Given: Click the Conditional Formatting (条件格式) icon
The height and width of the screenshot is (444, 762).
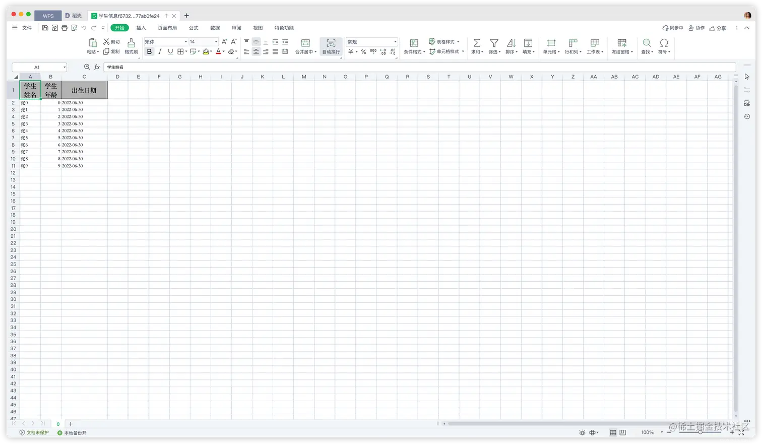Looking at the screenshot, I should pyautogui.click(x=414, y=43).
